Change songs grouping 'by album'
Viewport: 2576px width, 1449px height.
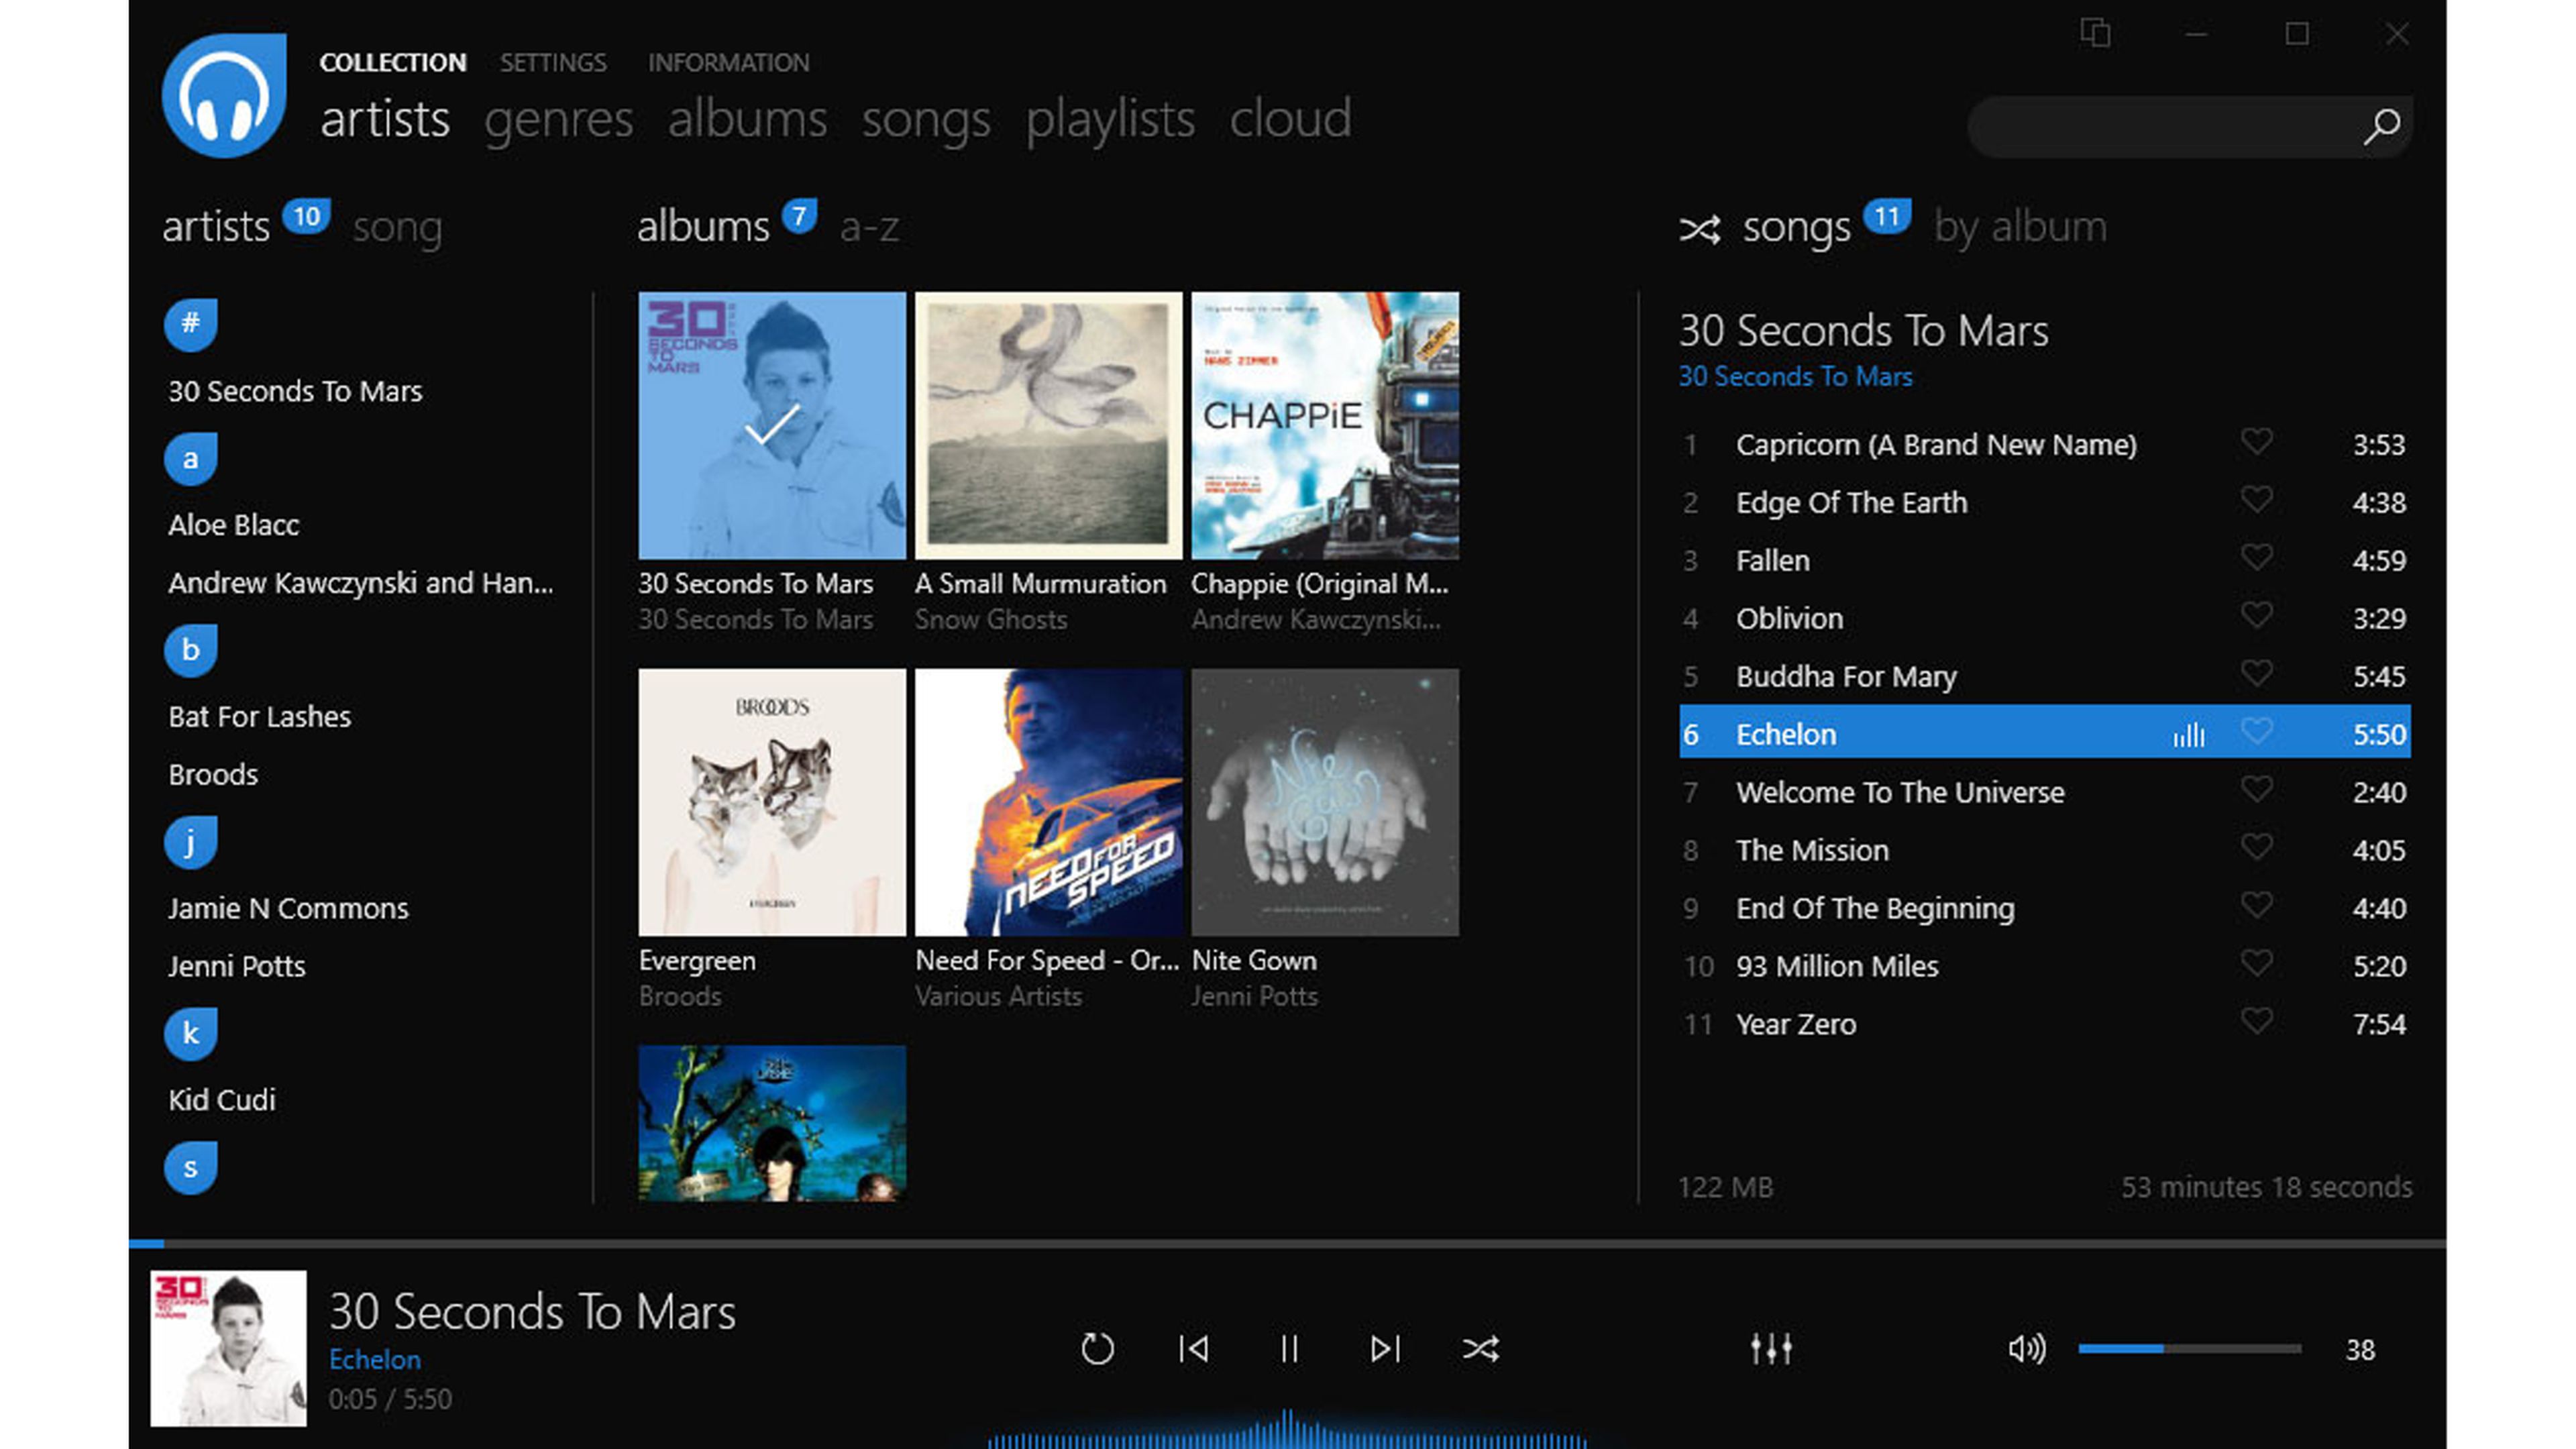pos(2020,228)
